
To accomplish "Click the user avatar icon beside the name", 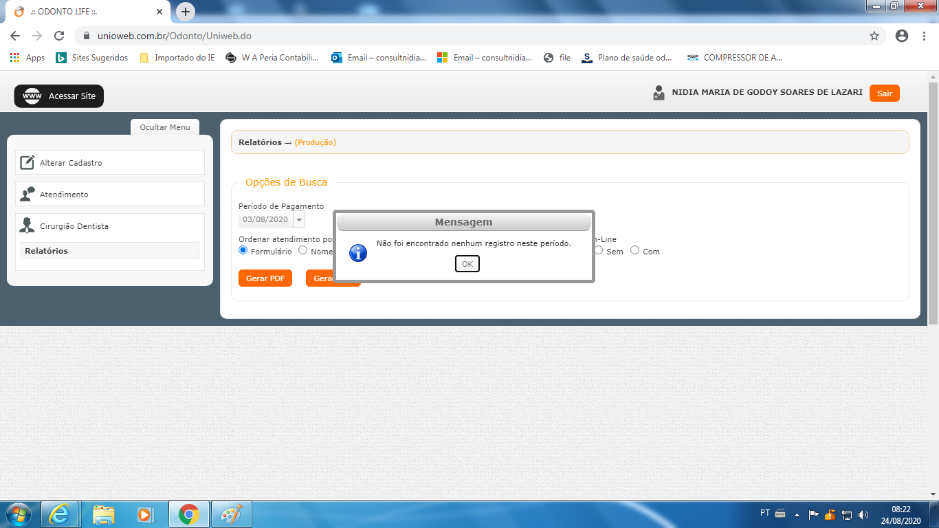I will point(659,93).
